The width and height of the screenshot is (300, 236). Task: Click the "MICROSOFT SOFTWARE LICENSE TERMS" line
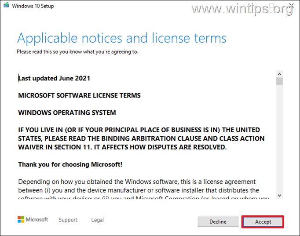pos(79,95)
